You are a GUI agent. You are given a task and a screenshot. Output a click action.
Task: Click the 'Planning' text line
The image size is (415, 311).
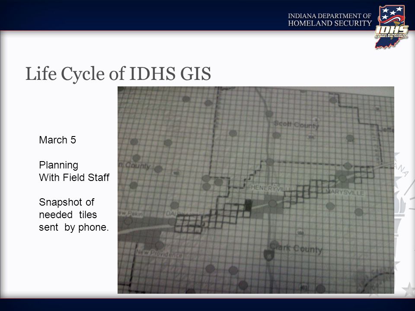click(x=58, y=165)
